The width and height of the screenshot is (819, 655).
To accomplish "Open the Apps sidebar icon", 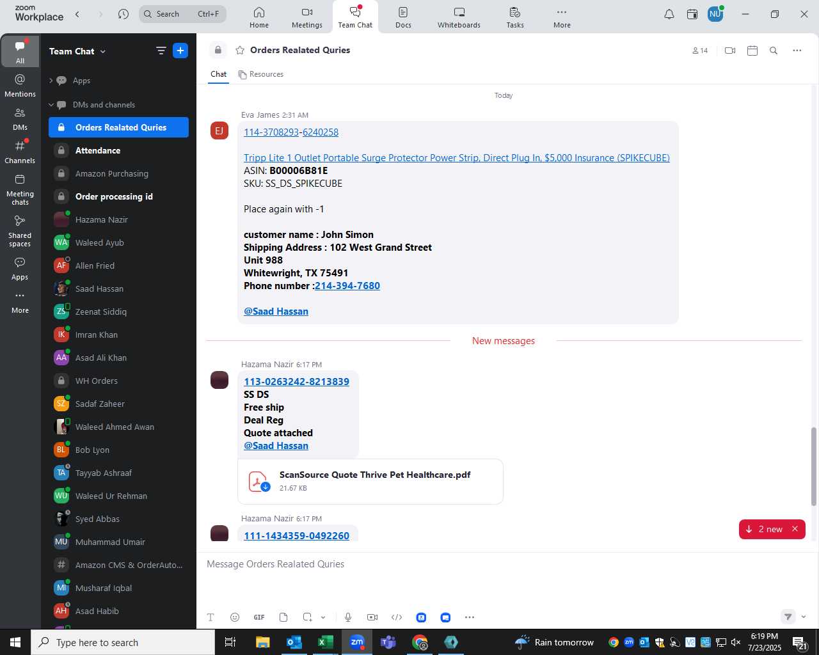I will 20,269.
